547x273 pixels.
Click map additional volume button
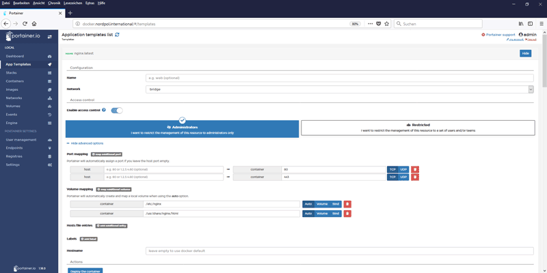coord(114,190)
